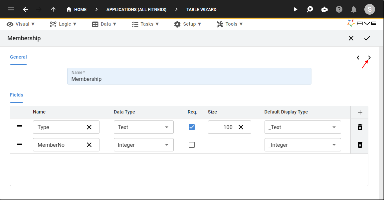Open the _Integer display type dropdown

click(303, 145)
